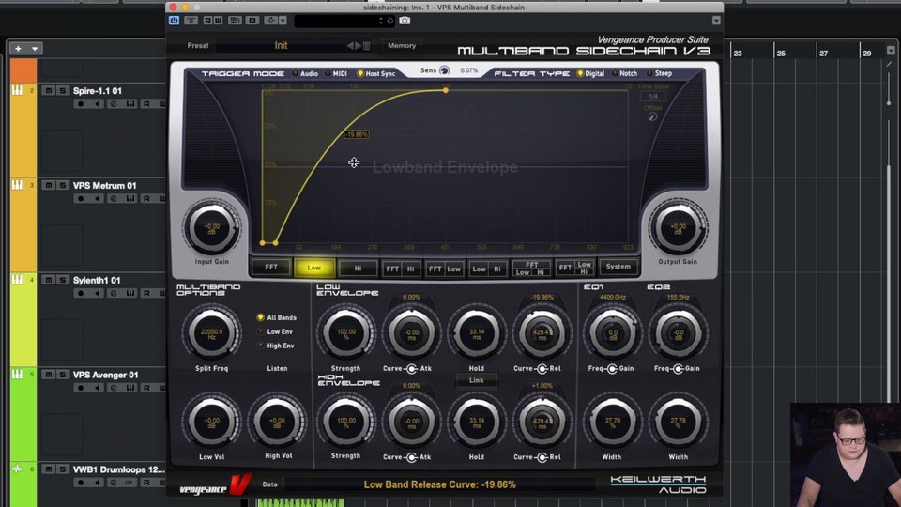The image size is (901, 507).
Task: Open the track preset dropdown arrow beside plus
Action: pyautogui.click(x=35, y=49)
